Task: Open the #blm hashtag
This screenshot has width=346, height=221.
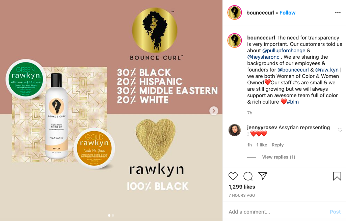Action: tap(293, 102)
